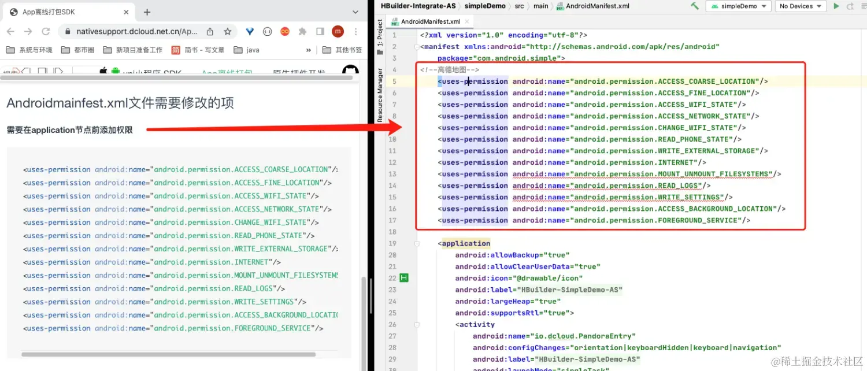Go back in the Chrome browser
The image size is (867, 371).
click(x=11, y=31)
